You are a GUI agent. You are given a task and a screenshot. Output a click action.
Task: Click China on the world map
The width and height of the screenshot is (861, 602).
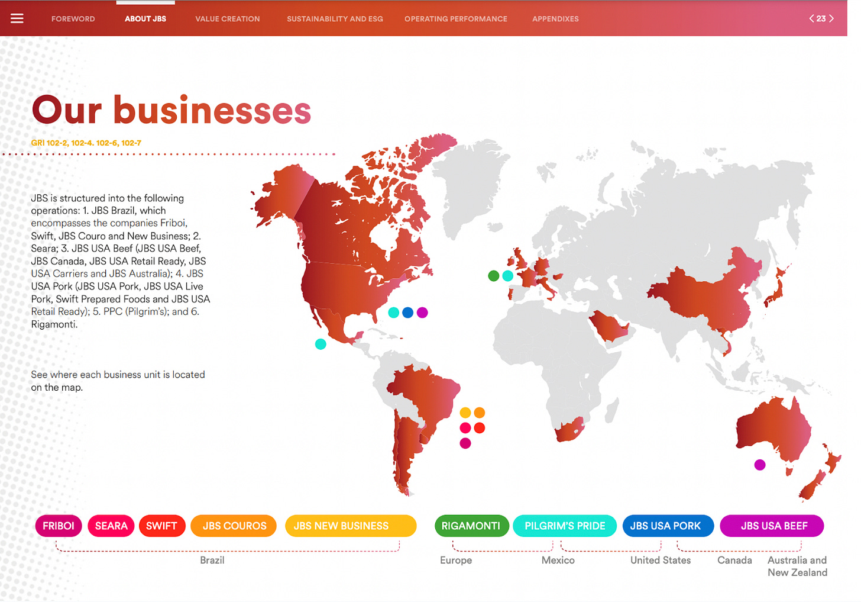pyautogui.click(x=704, y=296)
